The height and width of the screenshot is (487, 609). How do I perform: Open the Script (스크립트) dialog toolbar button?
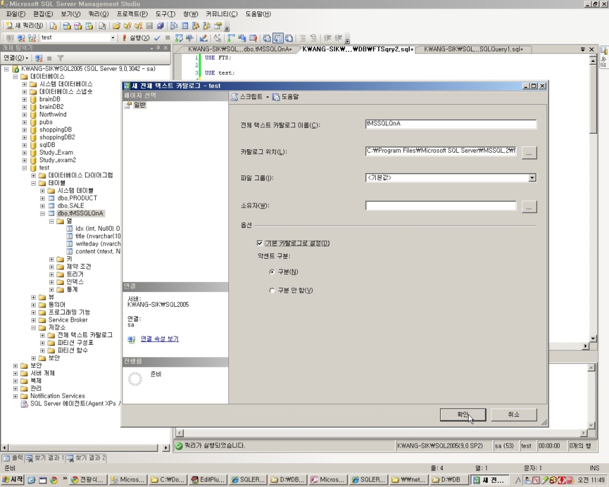click(x=247, y=97)
